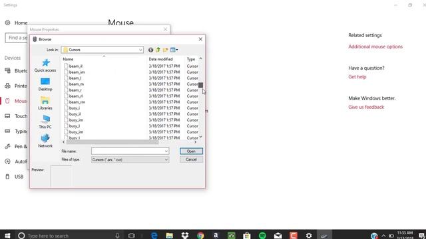Click the horizontal scrollbar left arrow

pos(64,142)
